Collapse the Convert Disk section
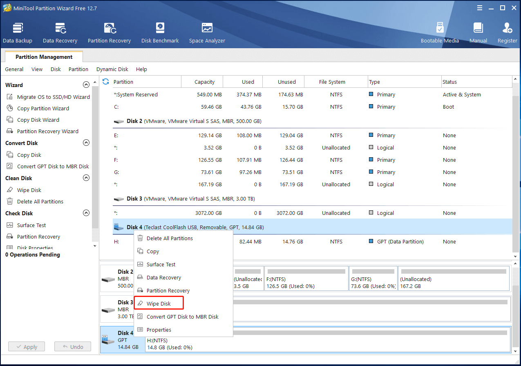Image resolution: width=521 pixels, height=366 pixels. point(86,143)
